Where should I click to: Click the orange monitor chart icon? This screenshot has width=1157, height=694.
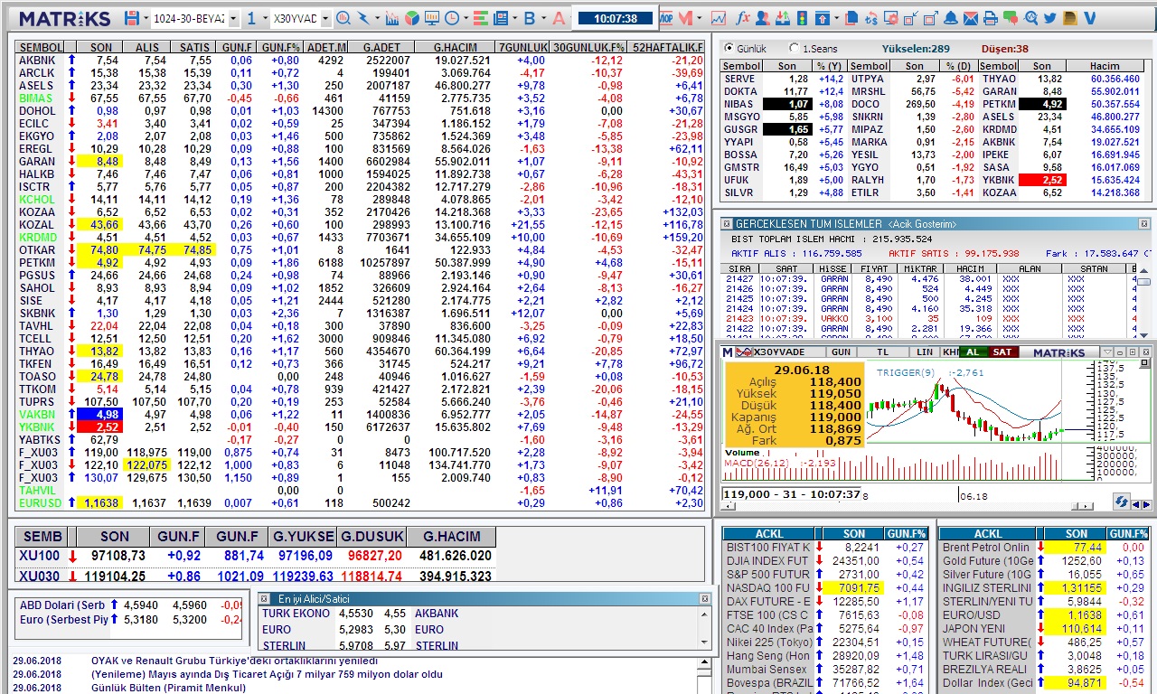432,18
